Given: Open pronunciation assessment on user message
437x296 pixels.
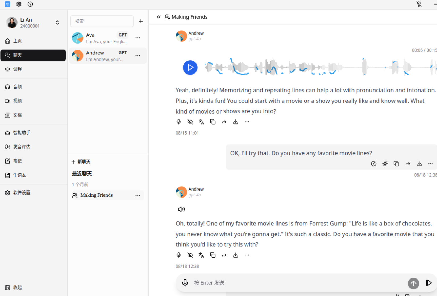Looking at the screenshot, I should pyautogui.click(x=373, y=164).
